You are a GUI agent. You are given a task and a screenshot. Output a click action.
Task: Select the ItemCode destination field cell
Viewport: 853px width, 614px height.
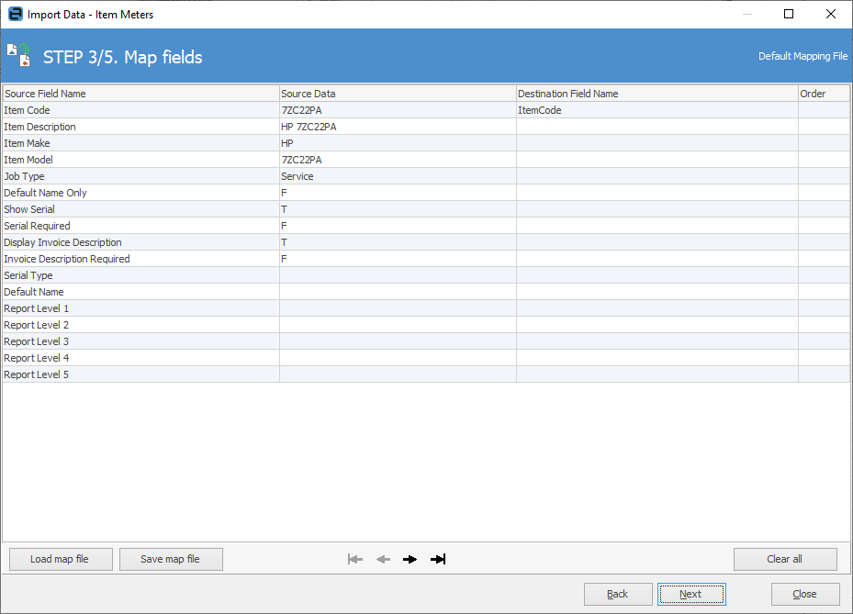click(x=656, y=110)
